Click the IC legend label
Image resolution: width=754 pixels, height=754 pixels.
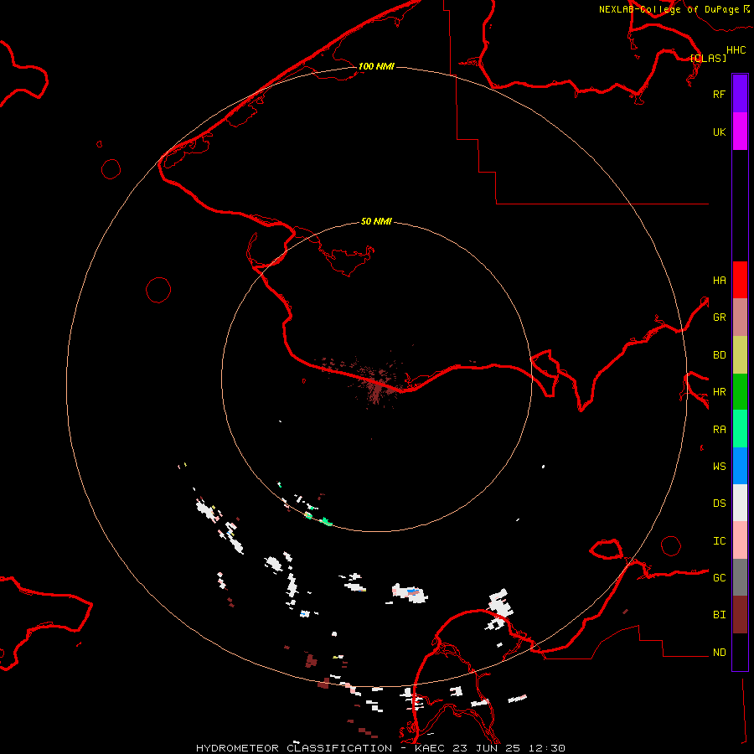coord(719,541)
